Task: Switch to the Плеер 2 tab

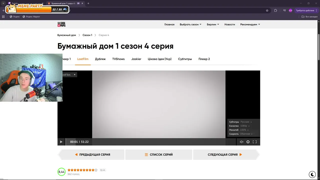Action: [204, 59]
